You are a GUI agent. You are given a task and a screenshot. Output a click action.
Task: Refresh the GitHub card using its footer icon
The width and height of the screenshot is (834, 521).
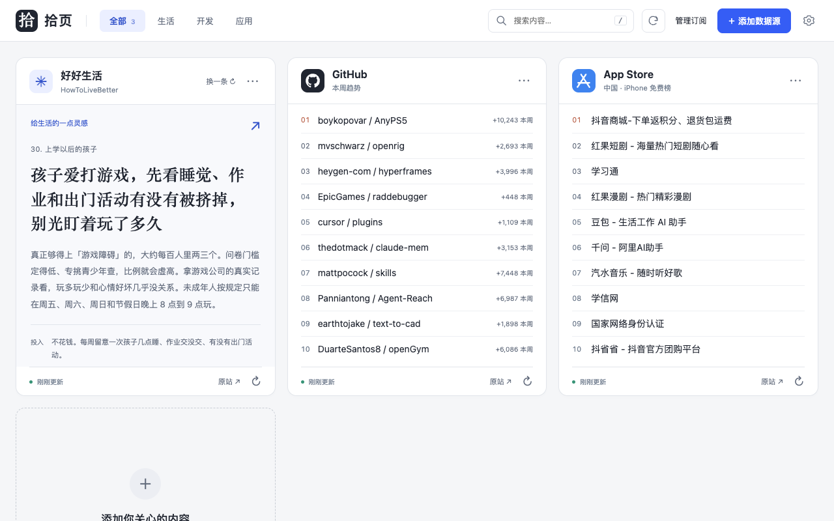point(528,381)
